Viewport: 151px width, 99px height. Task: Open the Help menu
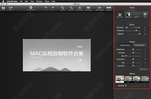point(53,1)
